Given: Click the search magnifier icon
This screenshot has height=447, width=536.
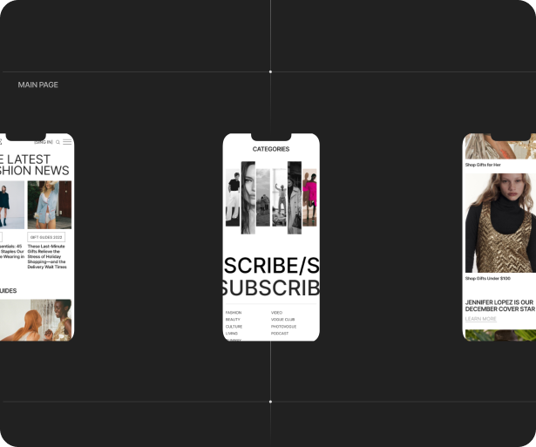Looking at the screenshot, I should coord(58,142).
